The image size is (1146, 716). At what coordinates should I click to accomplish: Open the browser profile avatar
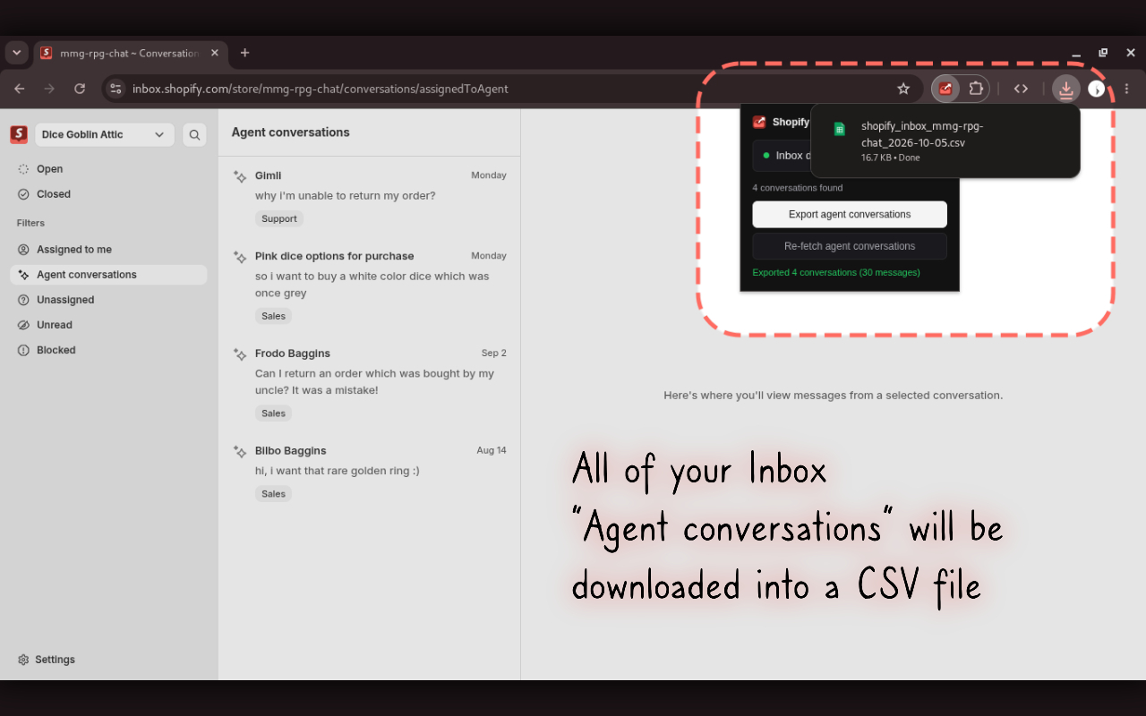[1097, 89]
